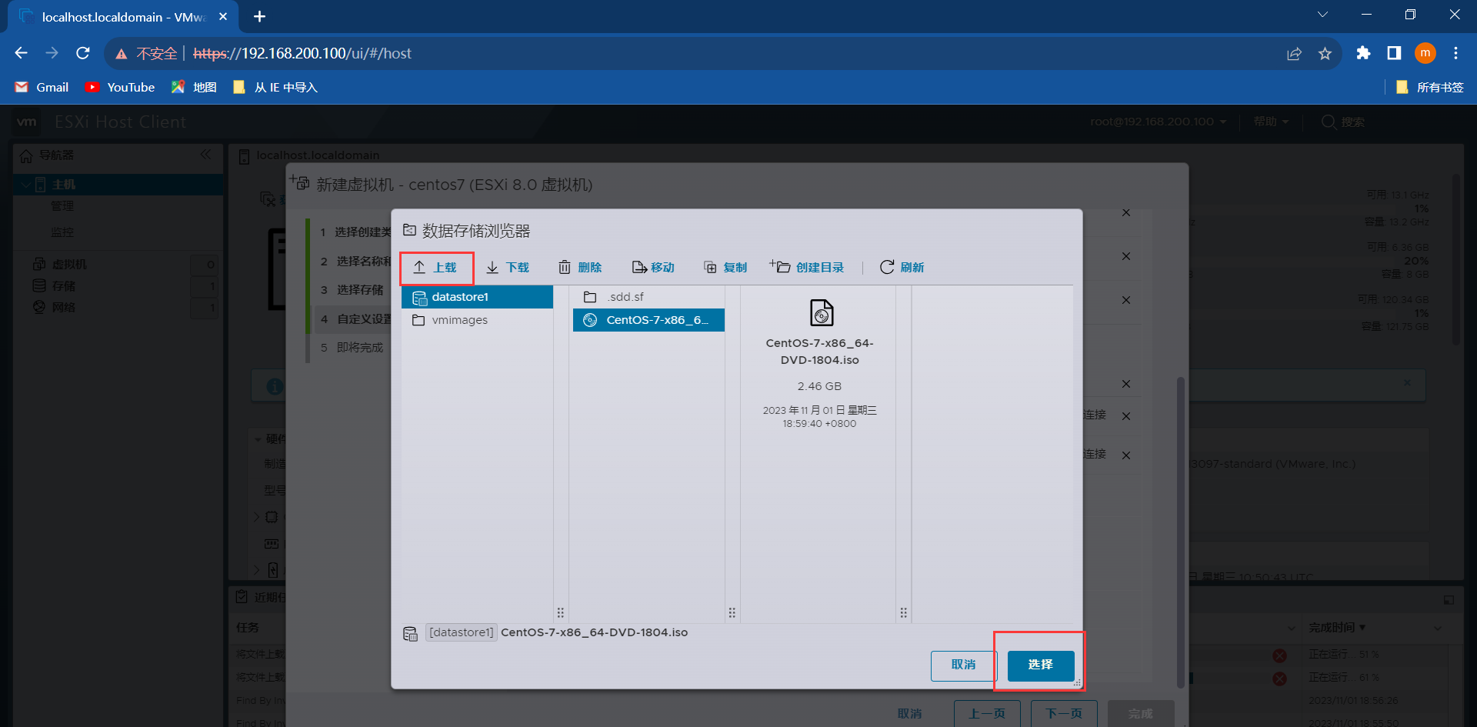Close the localhost.localdomain browser tab

(223, 16)
